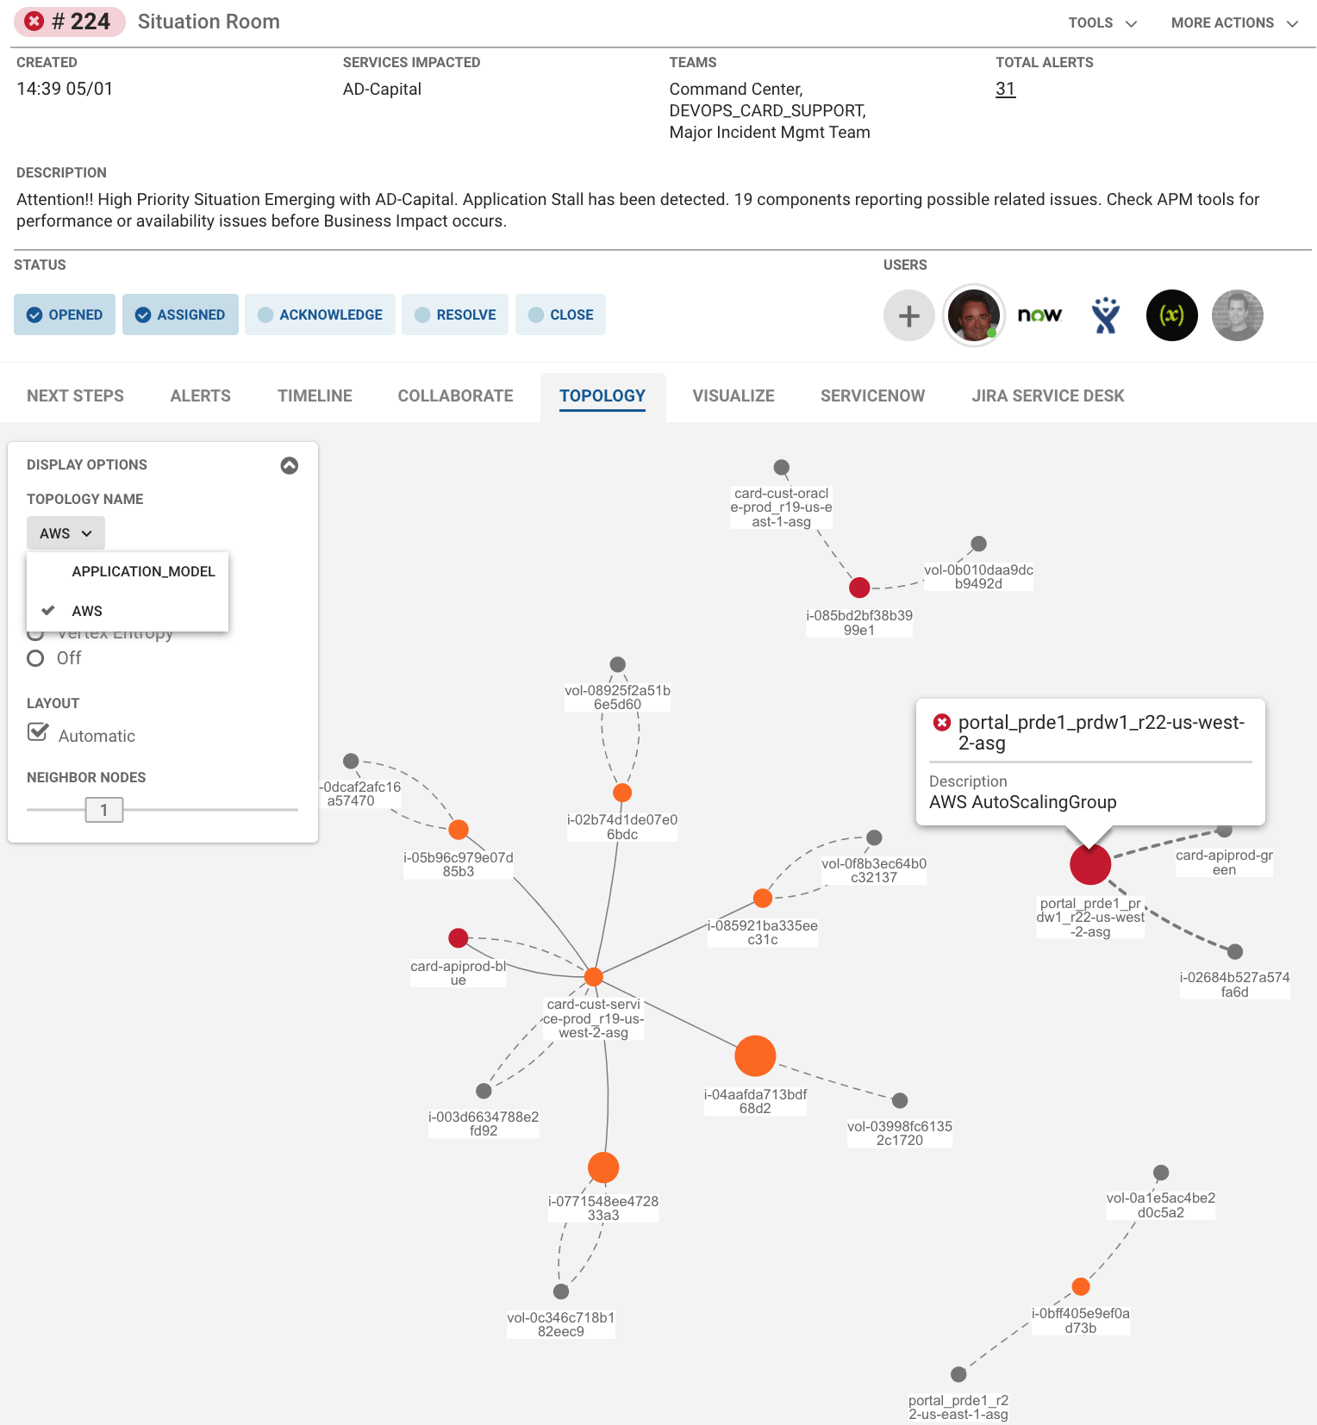This screenshot has height=1425, width=1317.
Task: Click the first user's profile photo
Action: [974, 315]
